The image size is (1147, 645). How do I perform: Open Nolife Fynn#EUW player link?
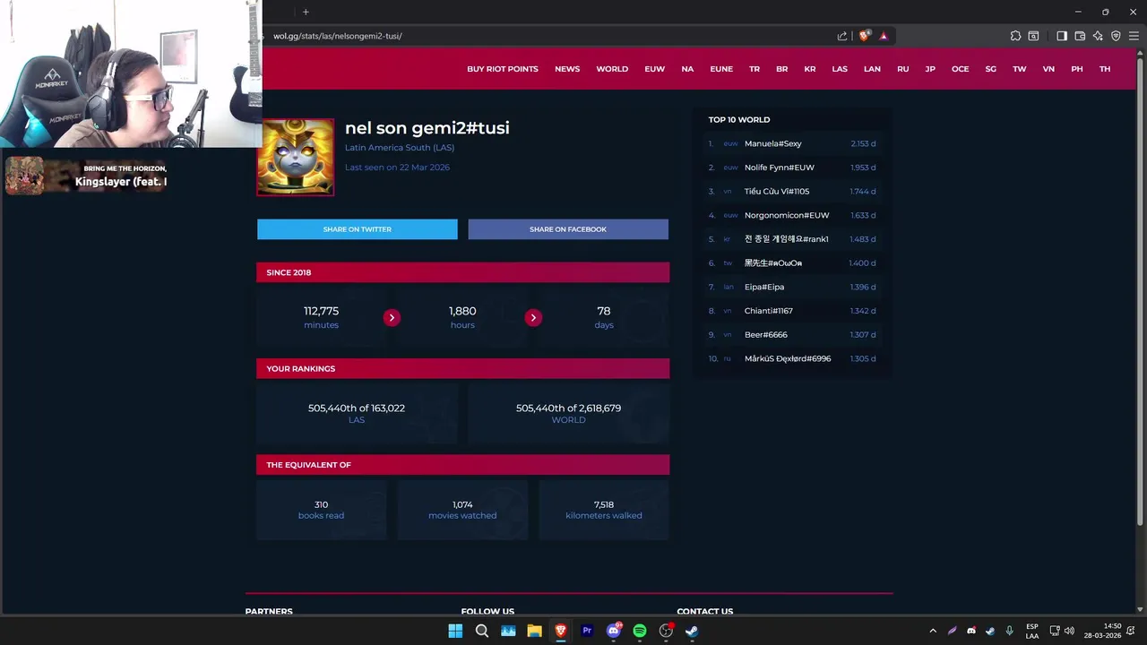780,168
